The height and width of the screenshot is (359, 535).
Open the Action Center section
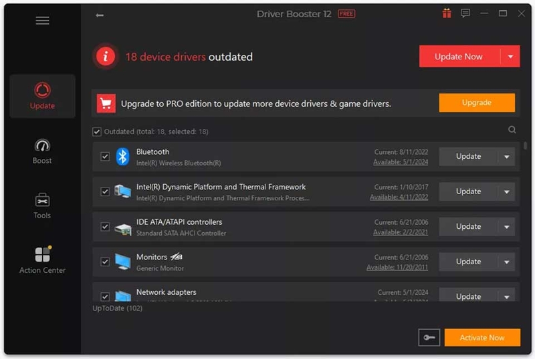click(42, 260)
